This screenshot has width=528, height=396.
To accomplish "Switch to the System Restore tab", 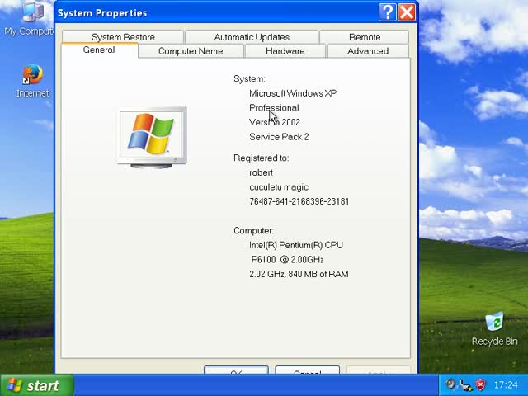I will point(123,37).
